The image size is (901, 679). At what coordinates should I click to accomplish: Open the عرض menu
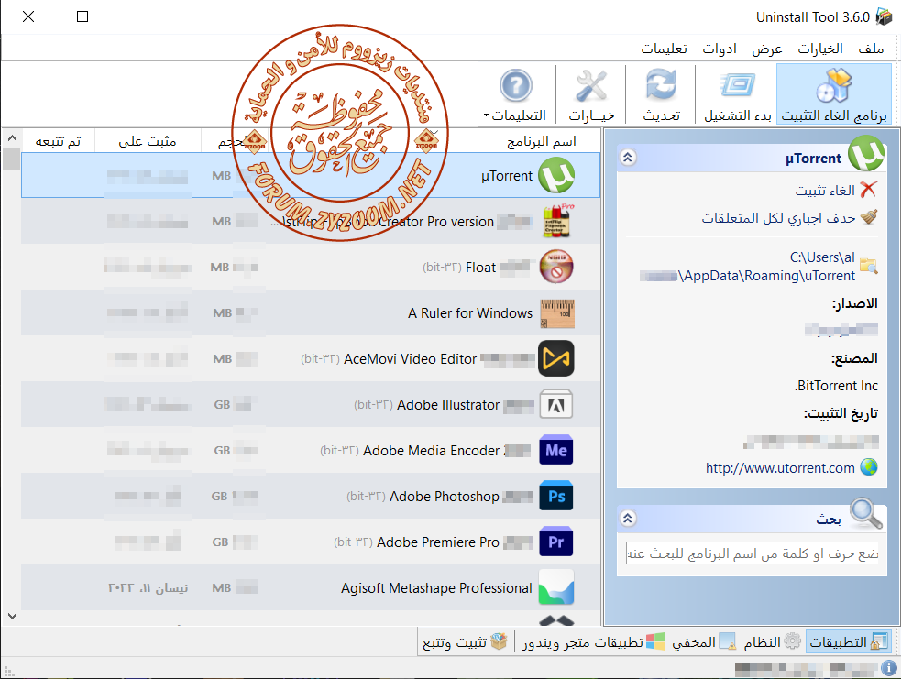(767, 49)
